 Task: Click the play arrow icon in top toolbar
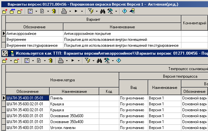[76, 11]
